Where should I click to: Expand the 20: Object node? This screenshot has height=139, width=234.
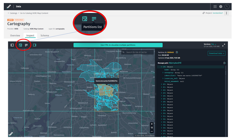tap(161, 84)
